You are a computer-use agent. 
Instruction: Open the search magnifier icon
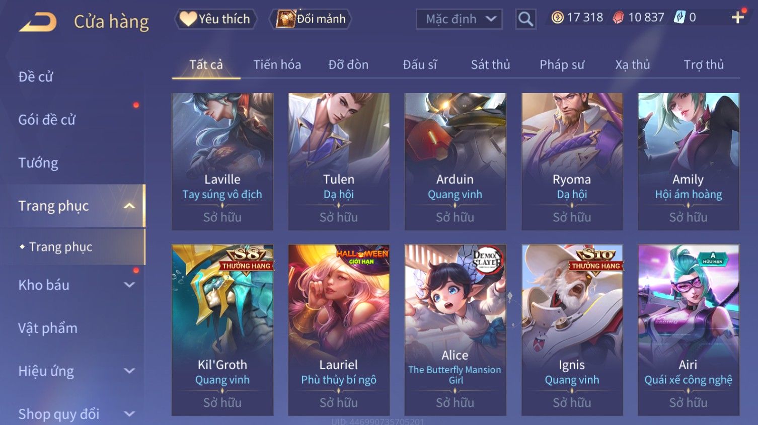525,19
